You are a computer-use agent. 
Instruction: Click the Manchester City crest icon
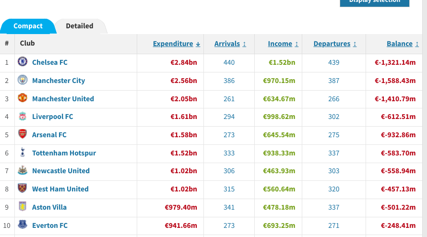23,80
